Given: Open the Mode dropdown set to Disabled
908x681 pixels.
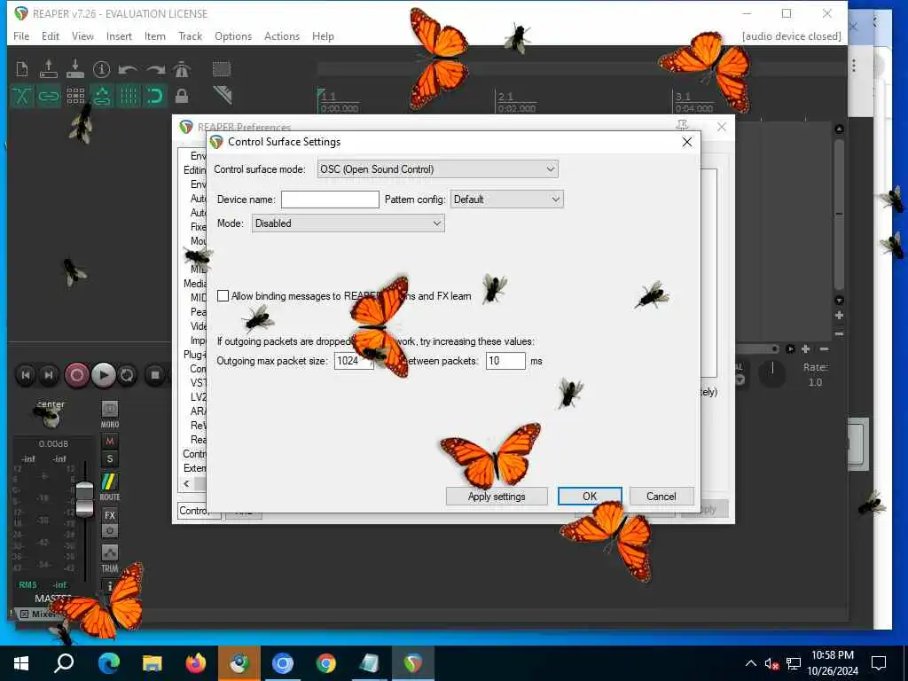Looking at the screenshot, I should click(x=348, y=223).
